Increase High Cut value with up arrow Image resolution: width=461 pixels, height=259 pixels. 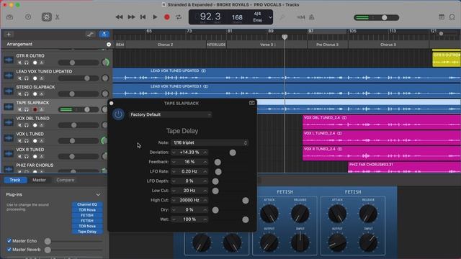(205, 200)
